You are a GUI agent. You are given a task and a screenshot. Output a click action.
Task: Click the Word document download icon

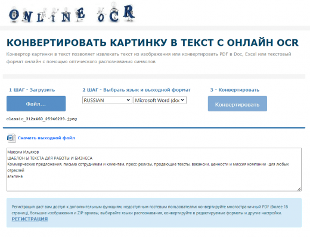[11, 138]
